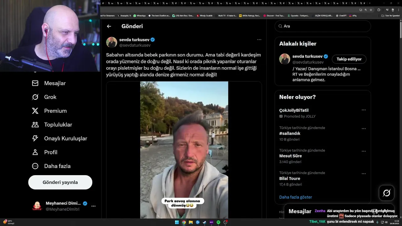
Task: Open Mesut Süre trending topic
Action: click(291, 156)
